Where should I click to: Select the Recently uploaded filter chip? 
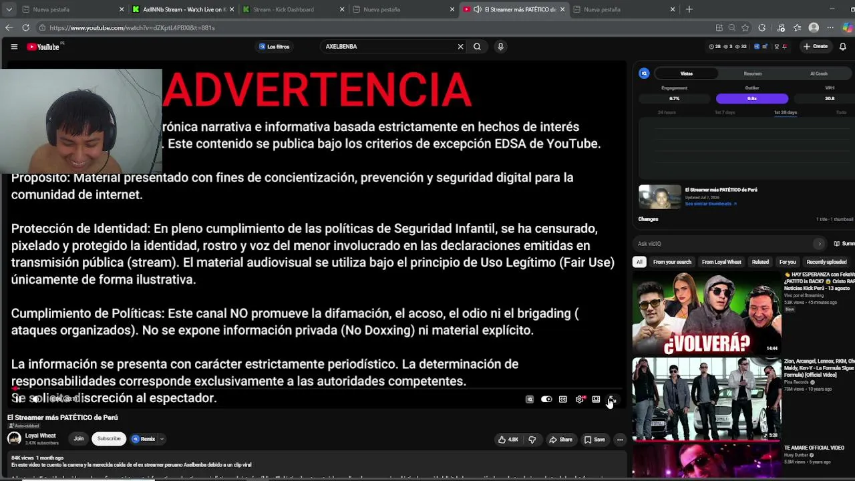(x=826, y=262)
